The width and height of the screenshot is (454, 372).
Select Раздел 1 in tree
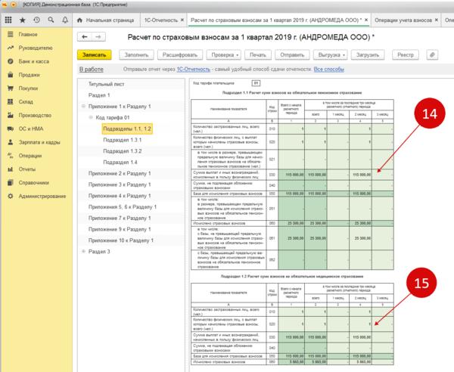99,95
